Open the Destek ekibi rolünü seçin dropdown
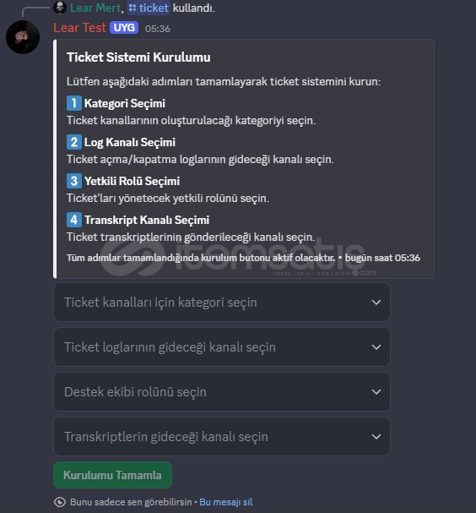 pyautogui.click(x=222, y=392)
